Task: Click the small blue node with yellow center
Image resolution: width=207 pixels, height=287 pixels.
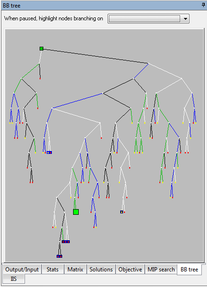Action: [122, 212]
